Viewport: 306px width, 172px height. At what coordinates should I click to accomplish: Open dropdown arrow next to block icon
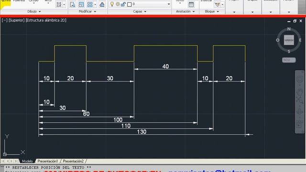[222, 4]
